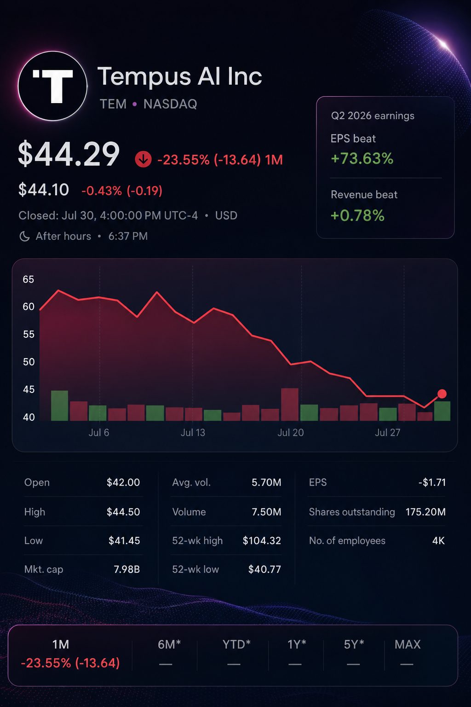Viewport: 471px width, 707px height.
Task: Select the 1M time range tab
Action: tap(70, 654)
